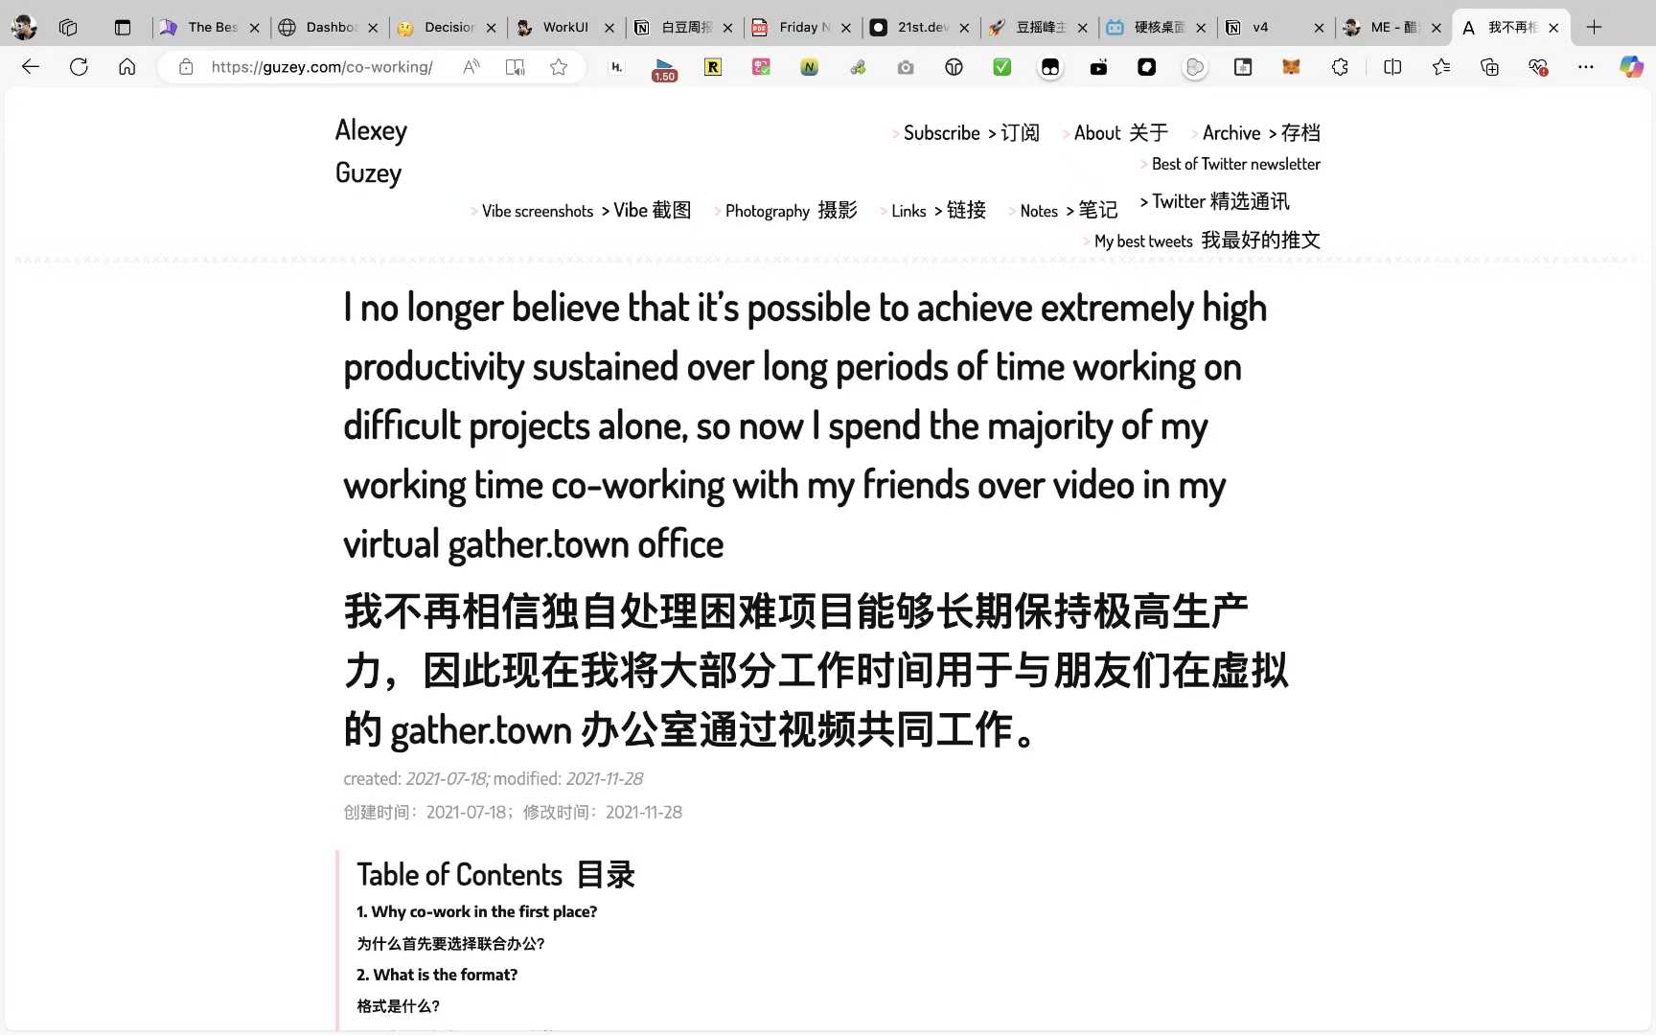Open the workspaces icon
The image size is (1656, 1035).
pyautogui.click(x=68, y=27)
